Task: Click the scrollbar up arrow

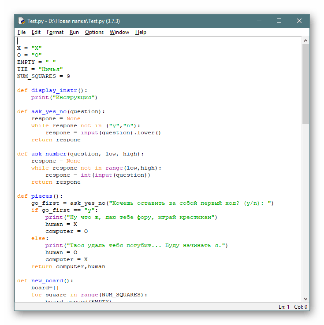Action: point(305,41)
